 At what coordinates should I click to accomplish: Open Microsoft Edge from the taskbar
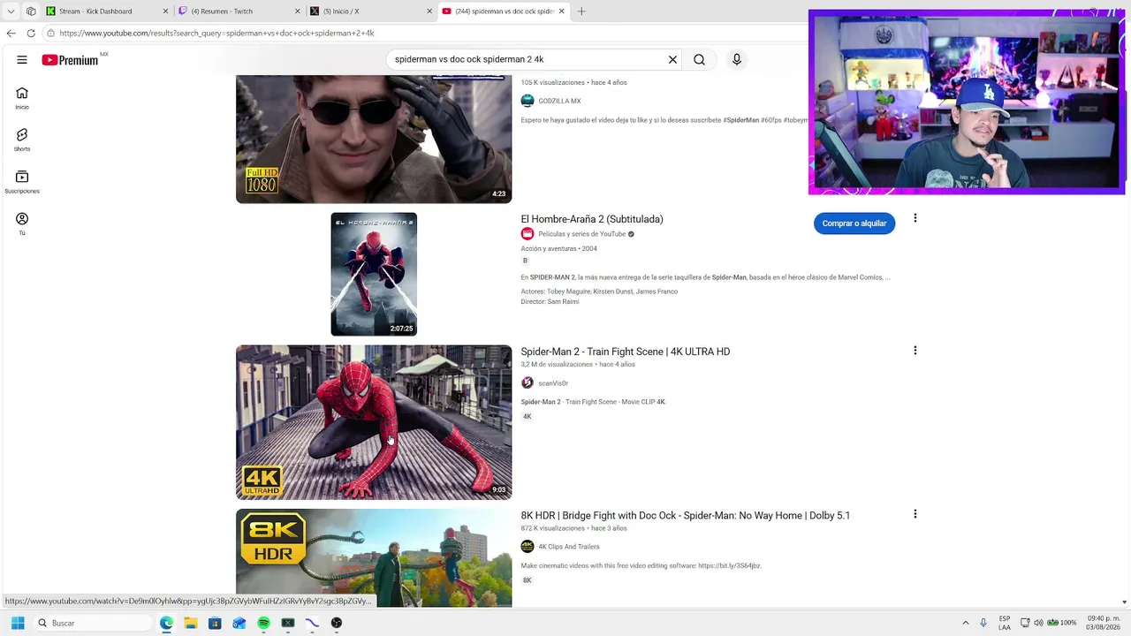(166, 623)
